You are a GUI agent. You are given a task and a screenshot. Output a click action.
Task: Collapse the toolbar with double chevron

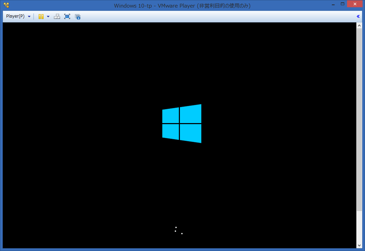(x=358, y=16)
